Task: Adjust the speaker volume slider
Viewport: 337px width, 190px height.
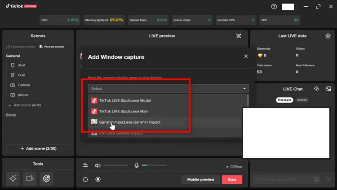Action: pyautogui.click(x=115, y=165)
